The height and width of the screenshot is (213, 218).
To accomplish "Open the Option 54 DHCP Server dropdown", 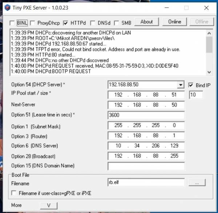I will click(x=181, y=85).
